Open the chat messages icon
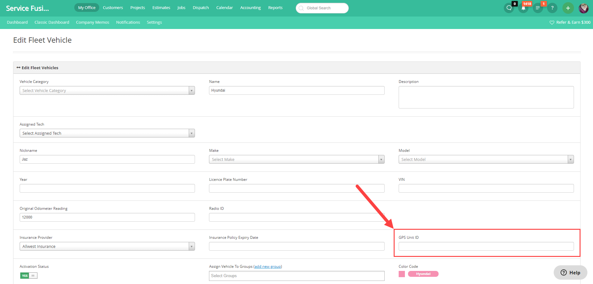The image size is (593, 284). coord(509,8)
